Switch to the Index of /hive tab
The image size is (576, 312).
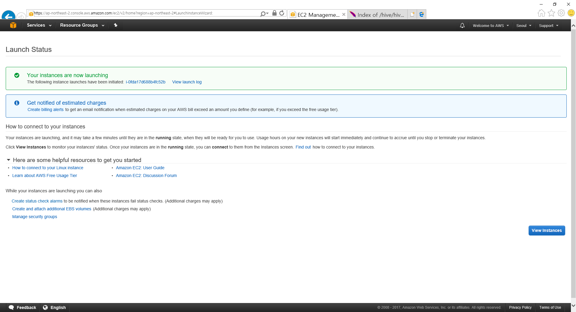(x=377, y=14)
